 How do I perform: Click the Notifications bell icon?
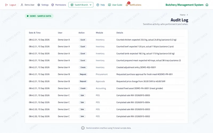[127, 5]
